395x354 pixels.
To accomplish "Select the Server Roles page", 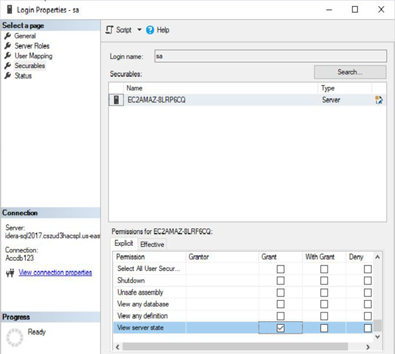I will [32, 46].
